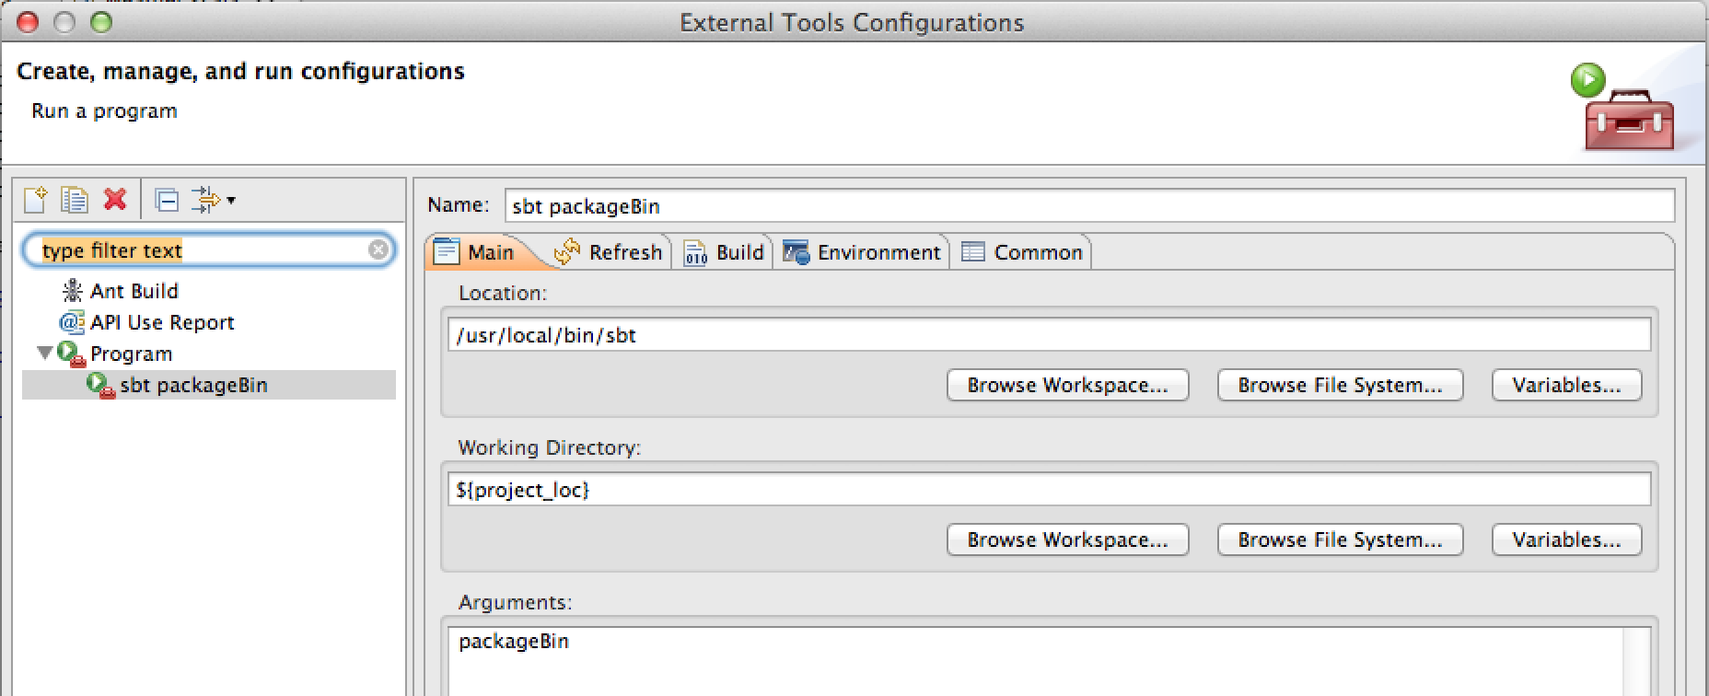Click the duplicate configuration icon

tap(74, 200)
